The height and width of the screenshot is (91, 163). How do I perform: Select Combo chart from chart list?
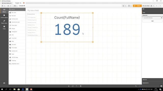(x=17, y=19)
